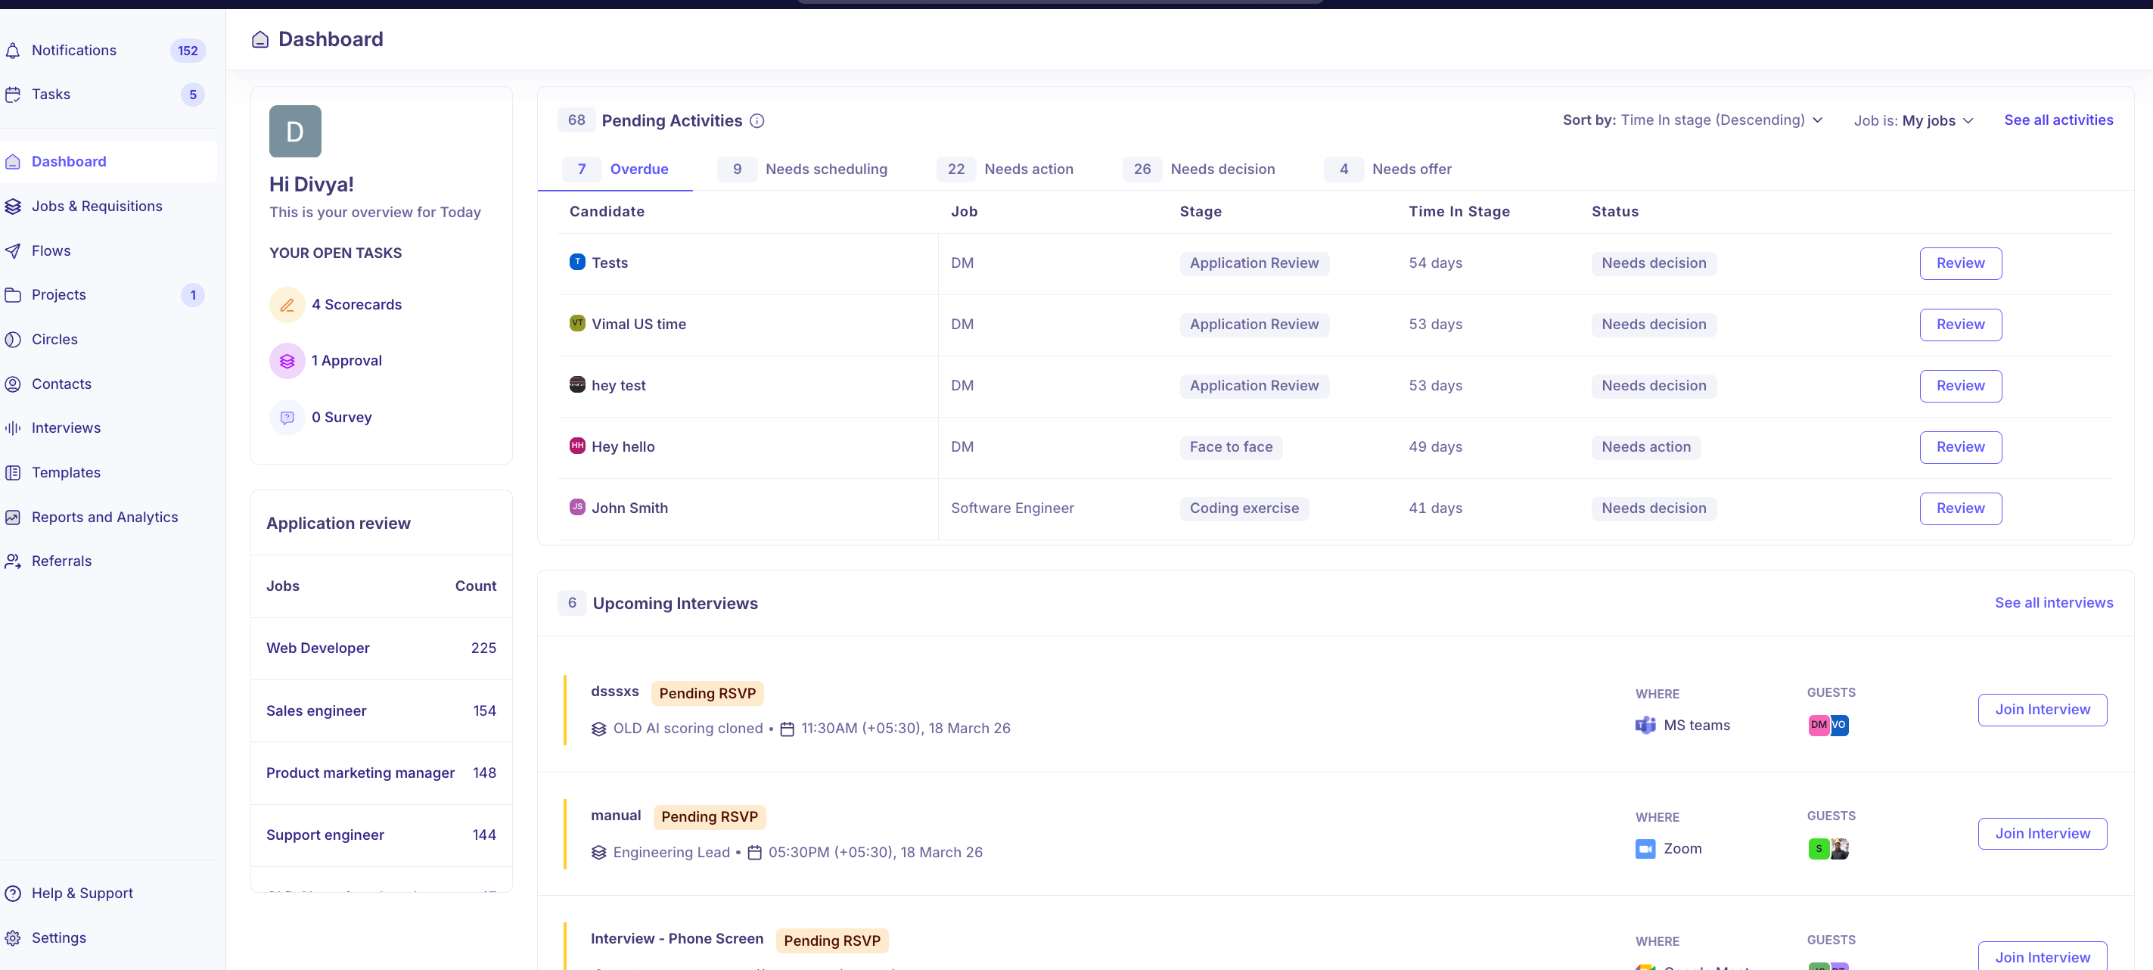The width and height of the screenshot is (2153, 970).
Task: Click Review button for John Smith
Action: (1959, 508)
